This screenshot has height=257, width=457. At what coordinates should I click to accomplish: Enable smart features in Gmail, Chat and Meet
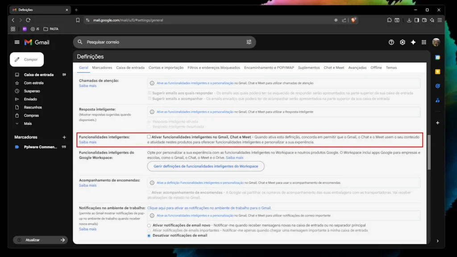click(x=149, y=137)
